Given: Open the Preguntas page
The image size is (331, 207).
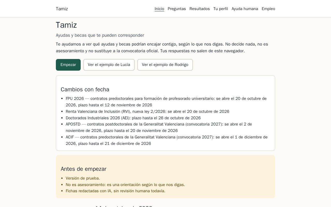Looking at the screenshot, I should coord(177,9).
